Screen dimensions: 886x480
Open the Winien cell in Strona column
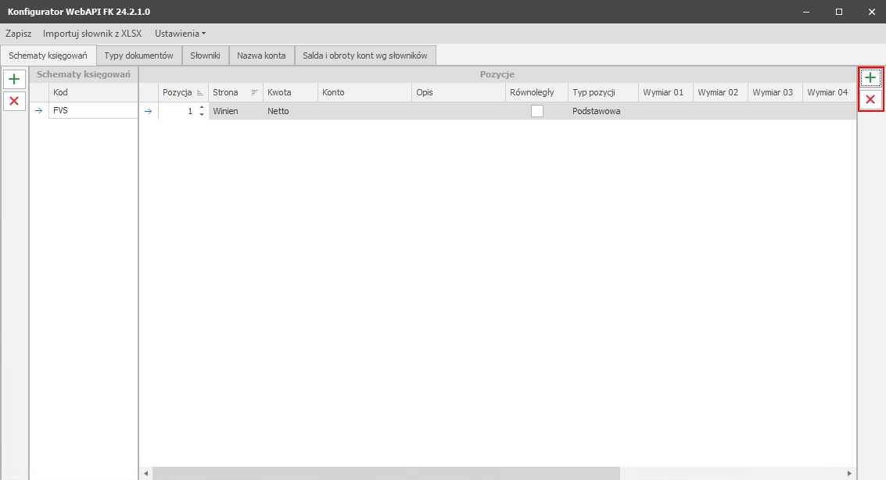pos(235,111)
